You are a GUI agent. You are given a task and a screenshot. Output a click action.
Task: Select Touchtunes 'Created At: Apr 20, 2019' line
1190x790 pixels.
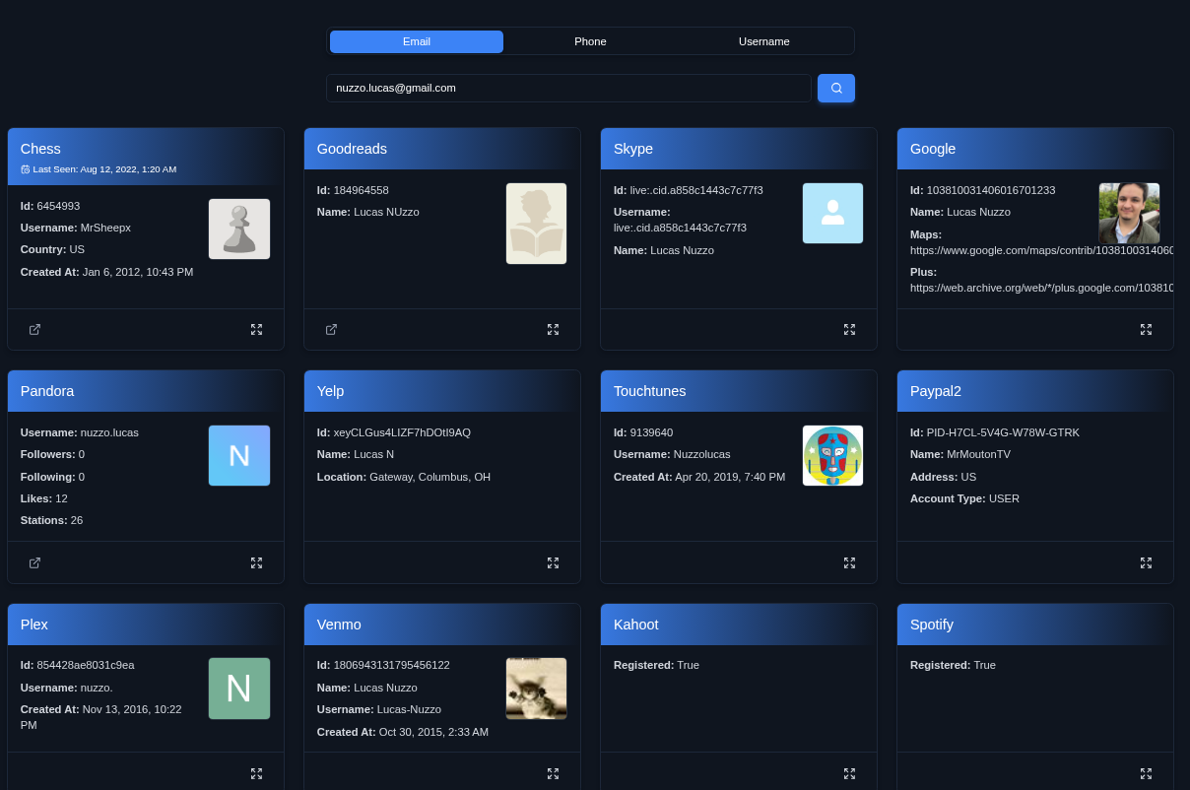point(699,477)
